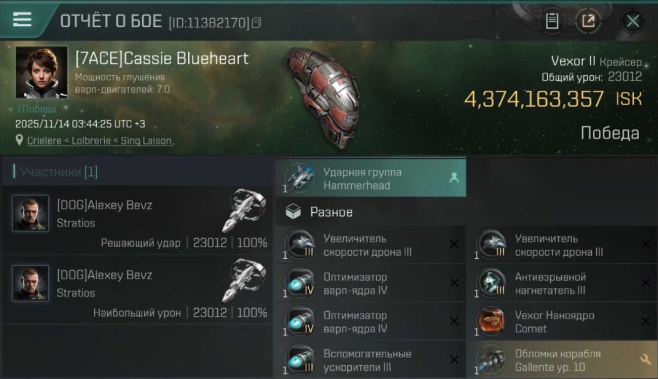Click the share report icon
This screenshot has height=379, width=658.
[588, 21]
